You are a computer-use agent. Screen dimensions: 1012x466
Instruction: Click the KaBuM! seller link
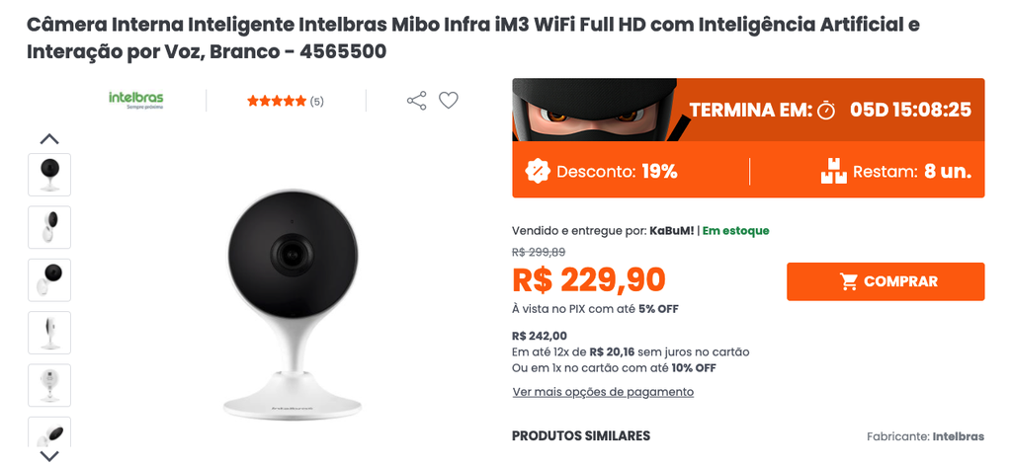click(x=672, y=231)
